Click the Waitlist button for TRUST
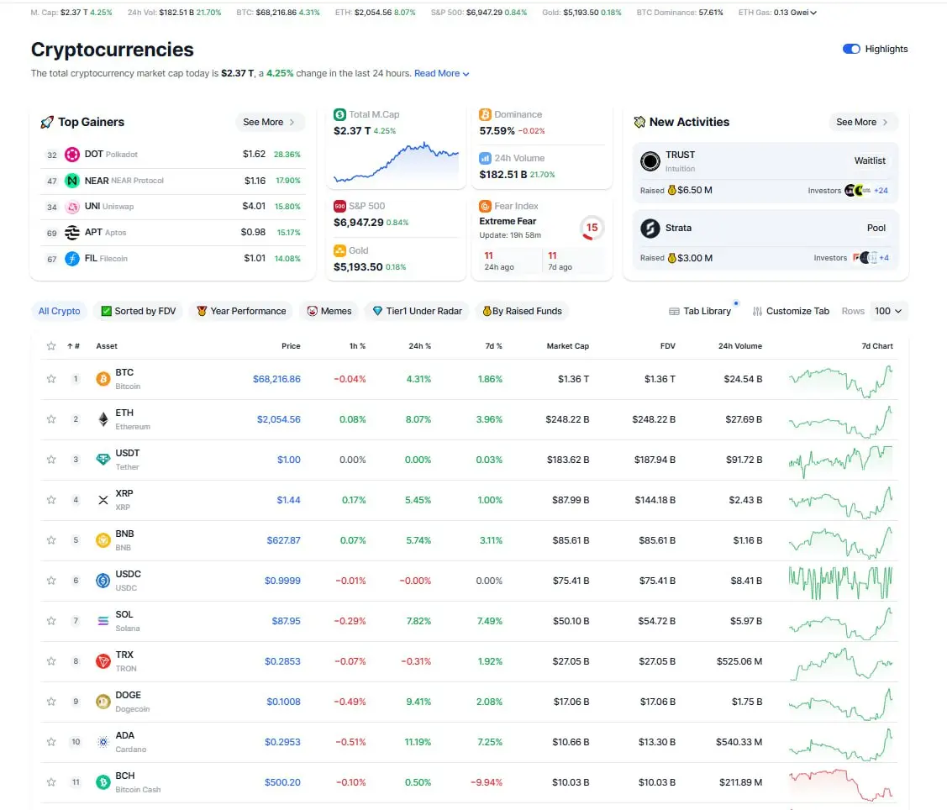 tap(870, 160)
